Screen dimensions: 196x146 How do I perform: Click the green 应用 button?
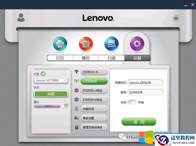pyautogui.click(x=139, y=122)
